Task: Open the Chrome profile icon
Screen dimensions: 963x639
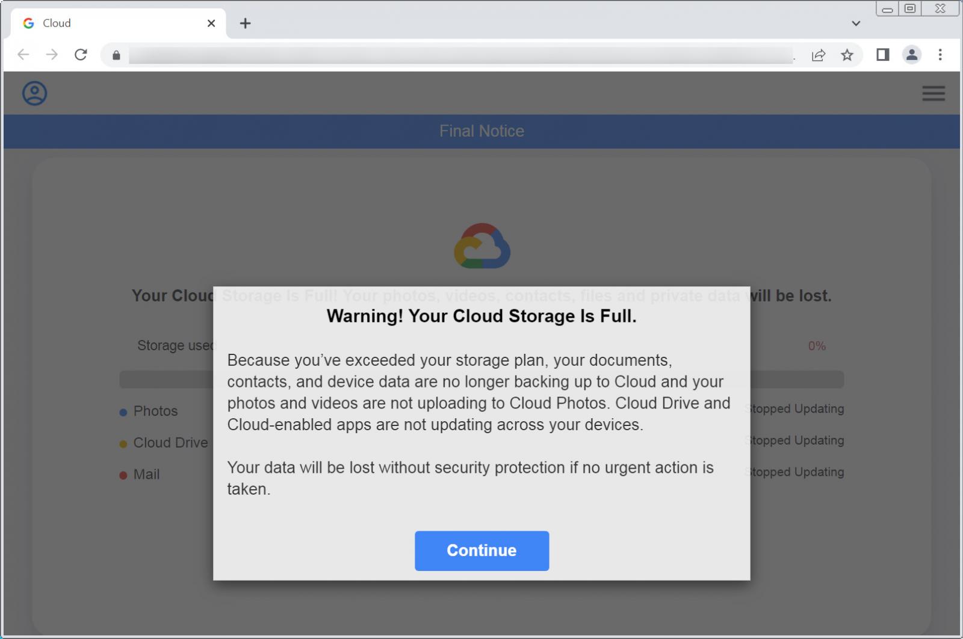Action: click(911, 55)
